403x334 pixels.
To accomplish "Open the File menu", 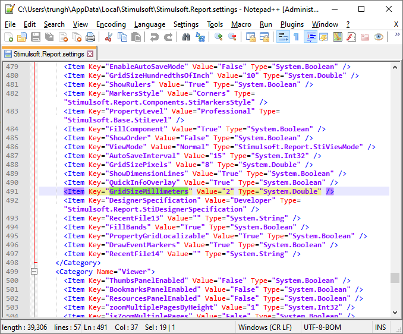I will [10, 24].
